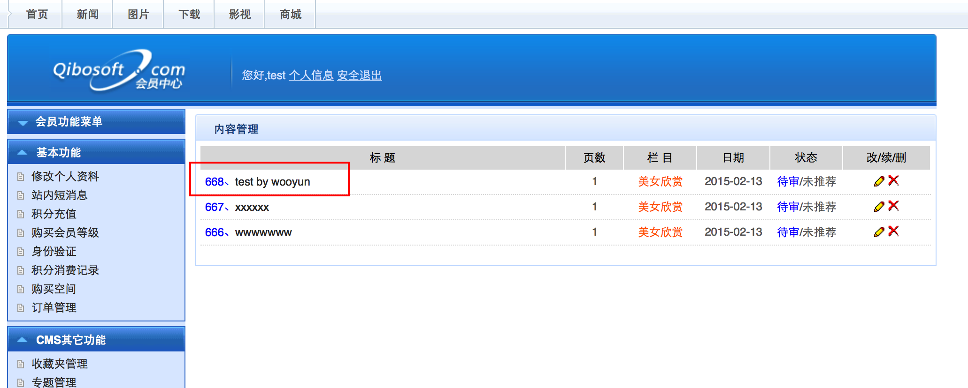Click the document icon beside 订单管理
This screenshot has width=968, height=388.
point(21,308)
